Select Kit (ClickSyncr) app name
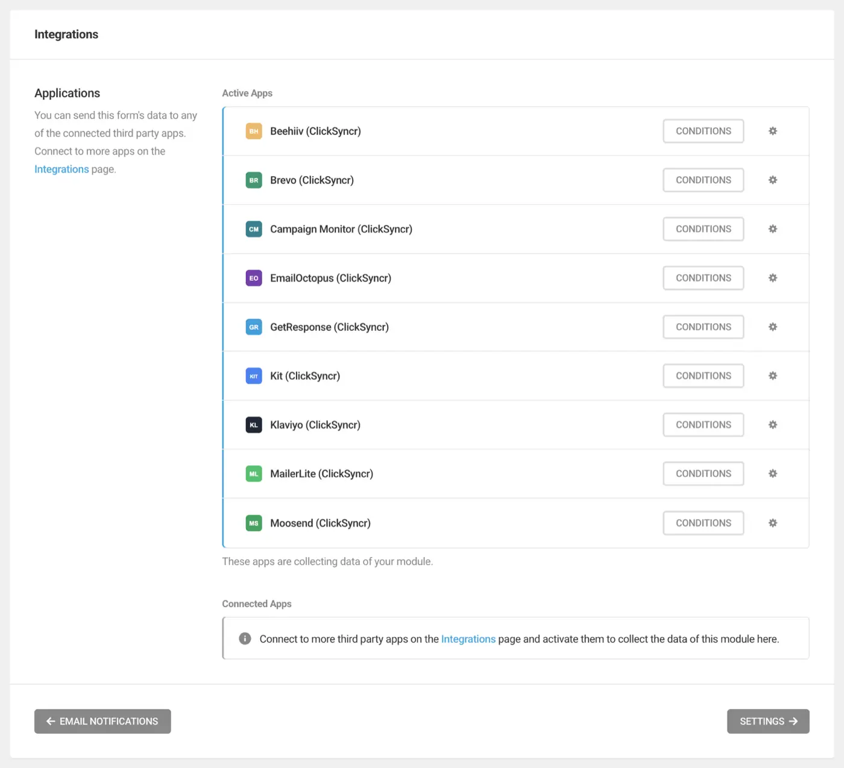 click(x=305, y=376)
